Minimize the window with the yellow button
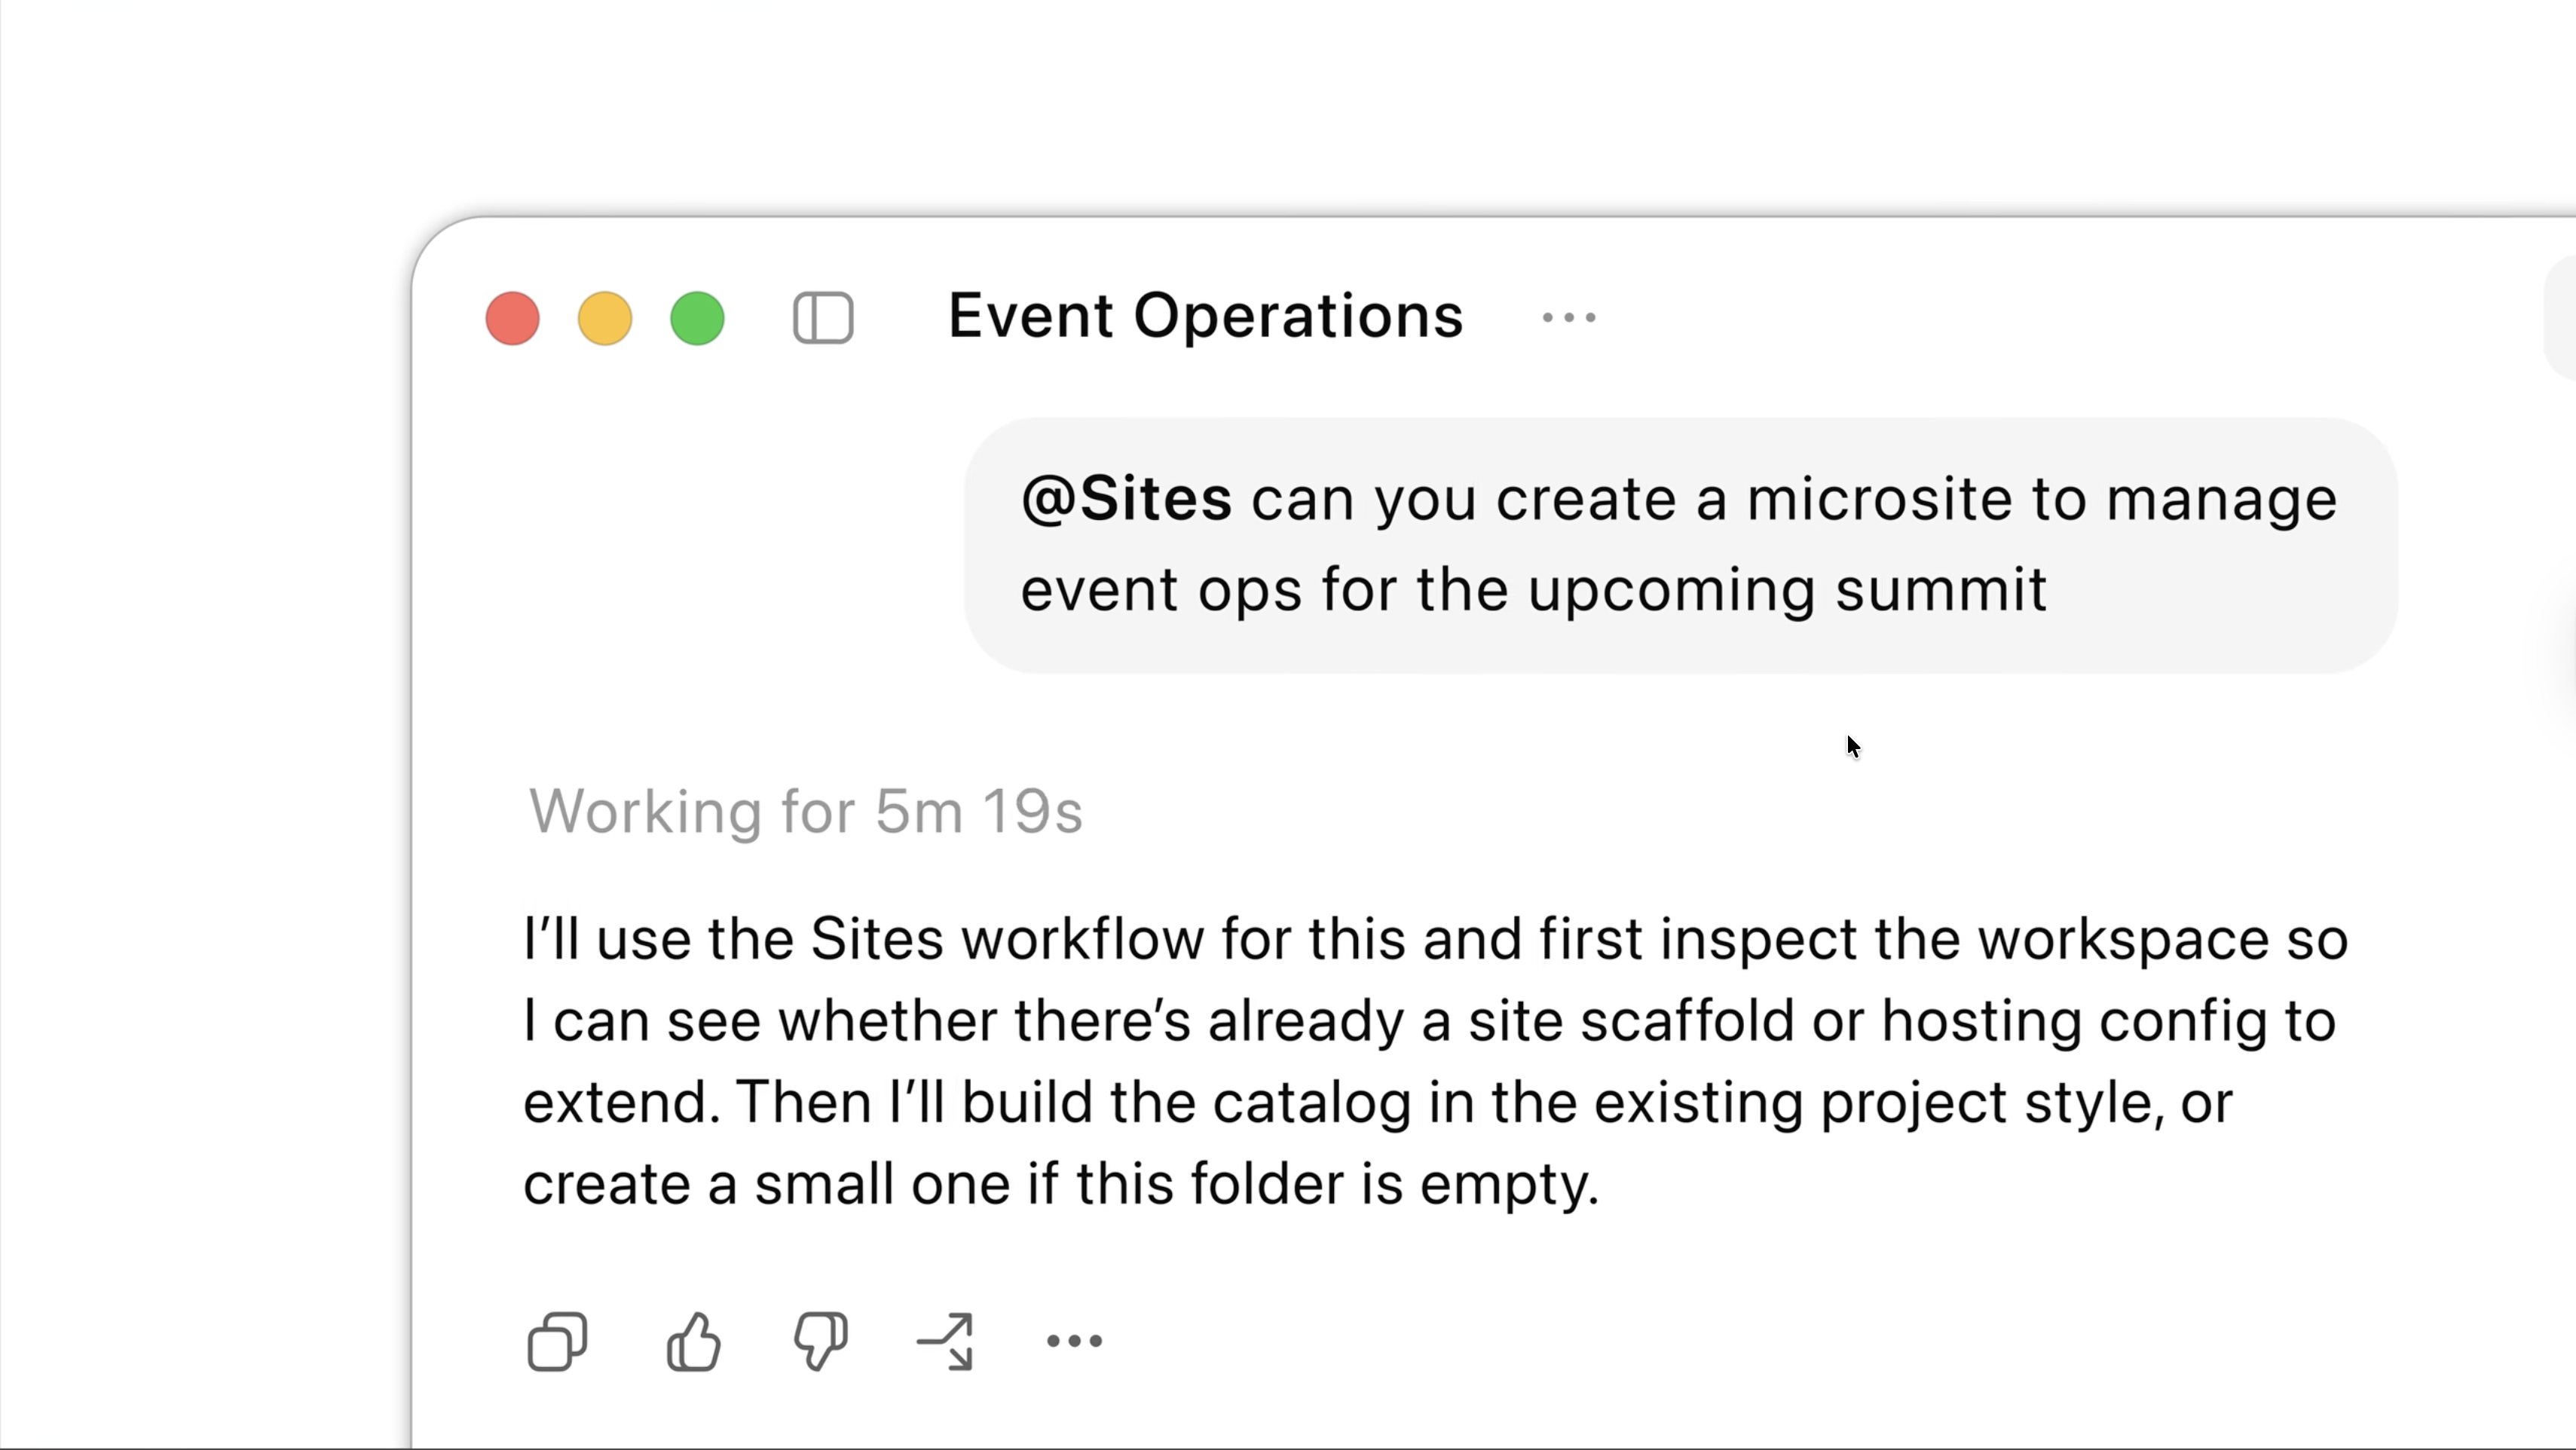 tap(605, 318)
